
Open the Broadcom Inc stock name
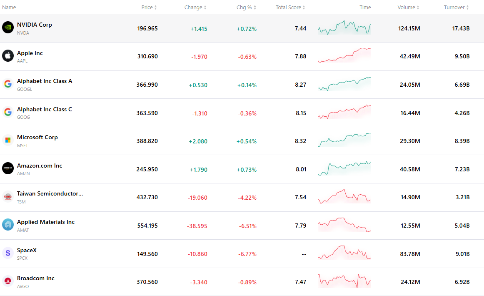pos(35,278)
